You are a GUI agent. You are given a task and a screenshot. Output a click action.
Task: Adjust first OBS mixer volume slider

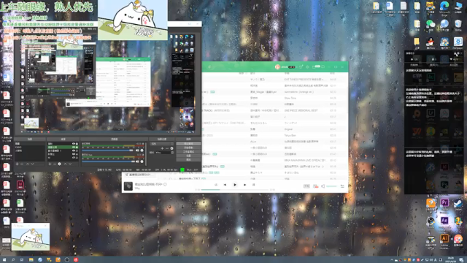tap(108, 150)
